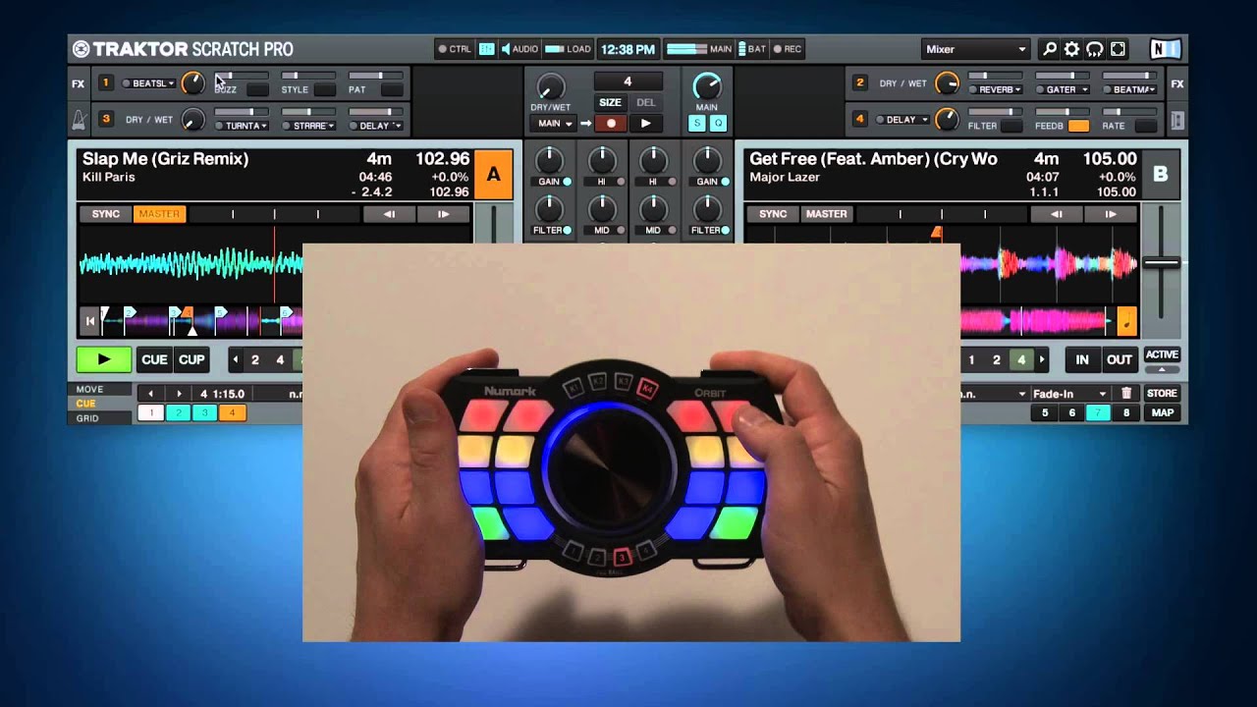The image size is (1257, 707).
Task: Click loop recorder SIZE button
Action: pyautogui.click(x=610, y=102)
